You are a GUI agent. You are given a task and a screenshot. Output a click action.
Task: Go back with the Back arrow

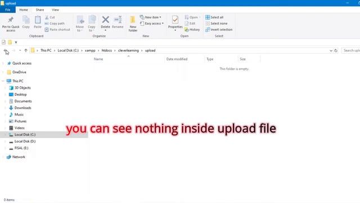tap(6, 50)
